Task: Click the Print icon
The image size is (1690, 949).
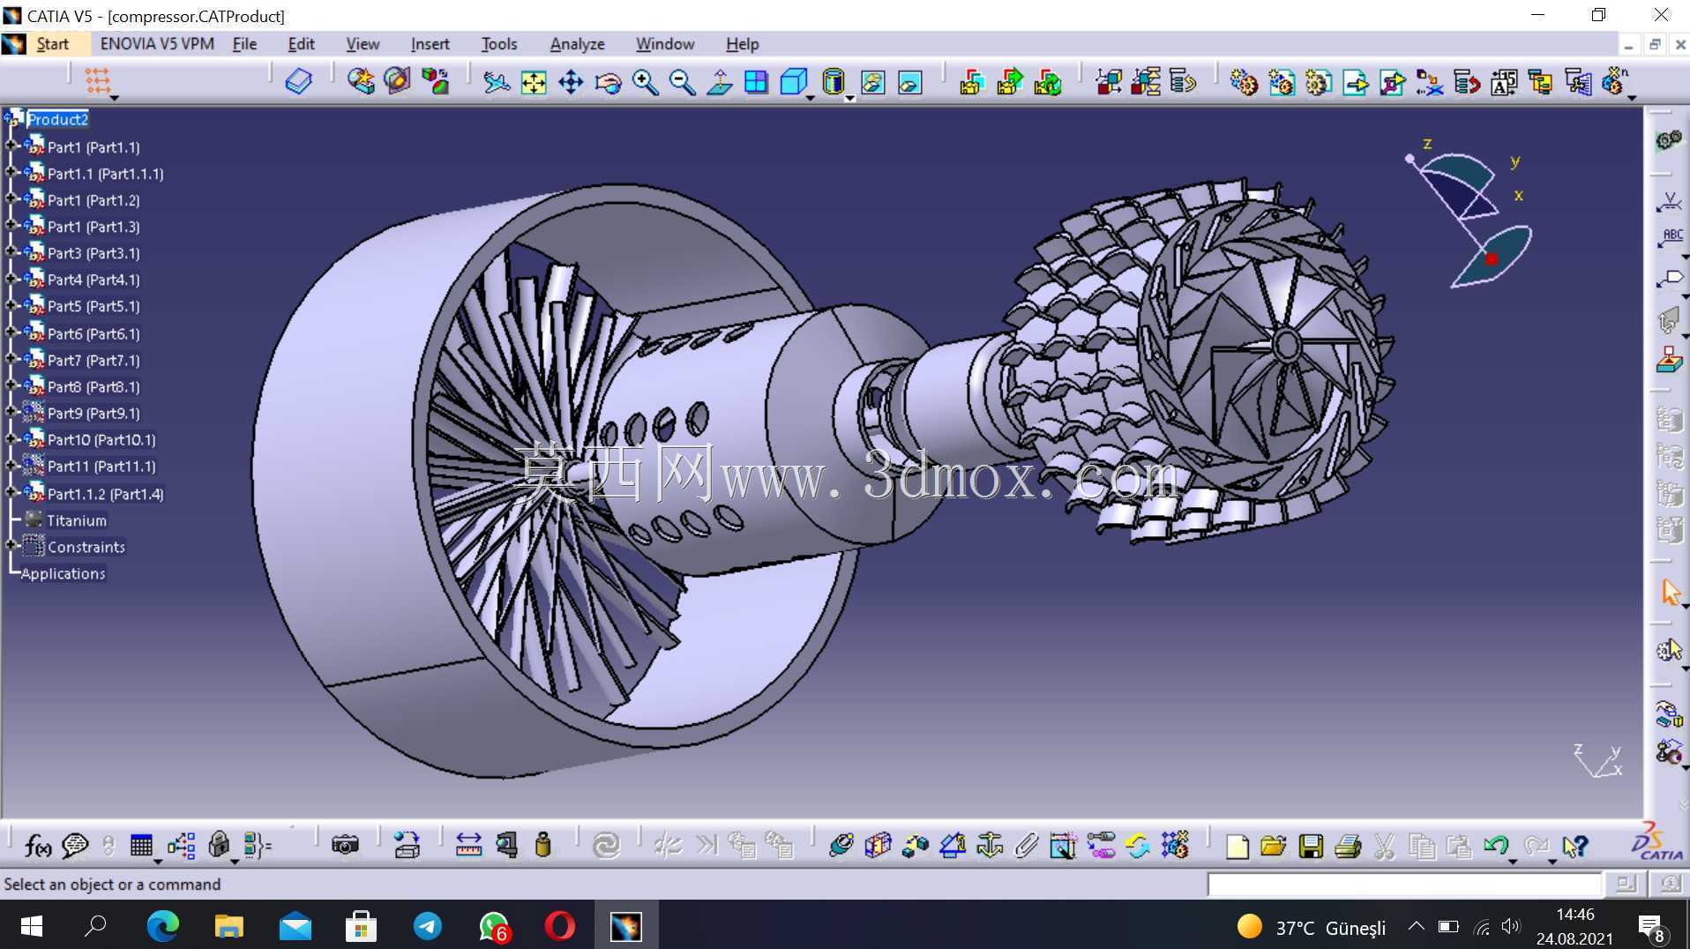Action: [1348, 847]
